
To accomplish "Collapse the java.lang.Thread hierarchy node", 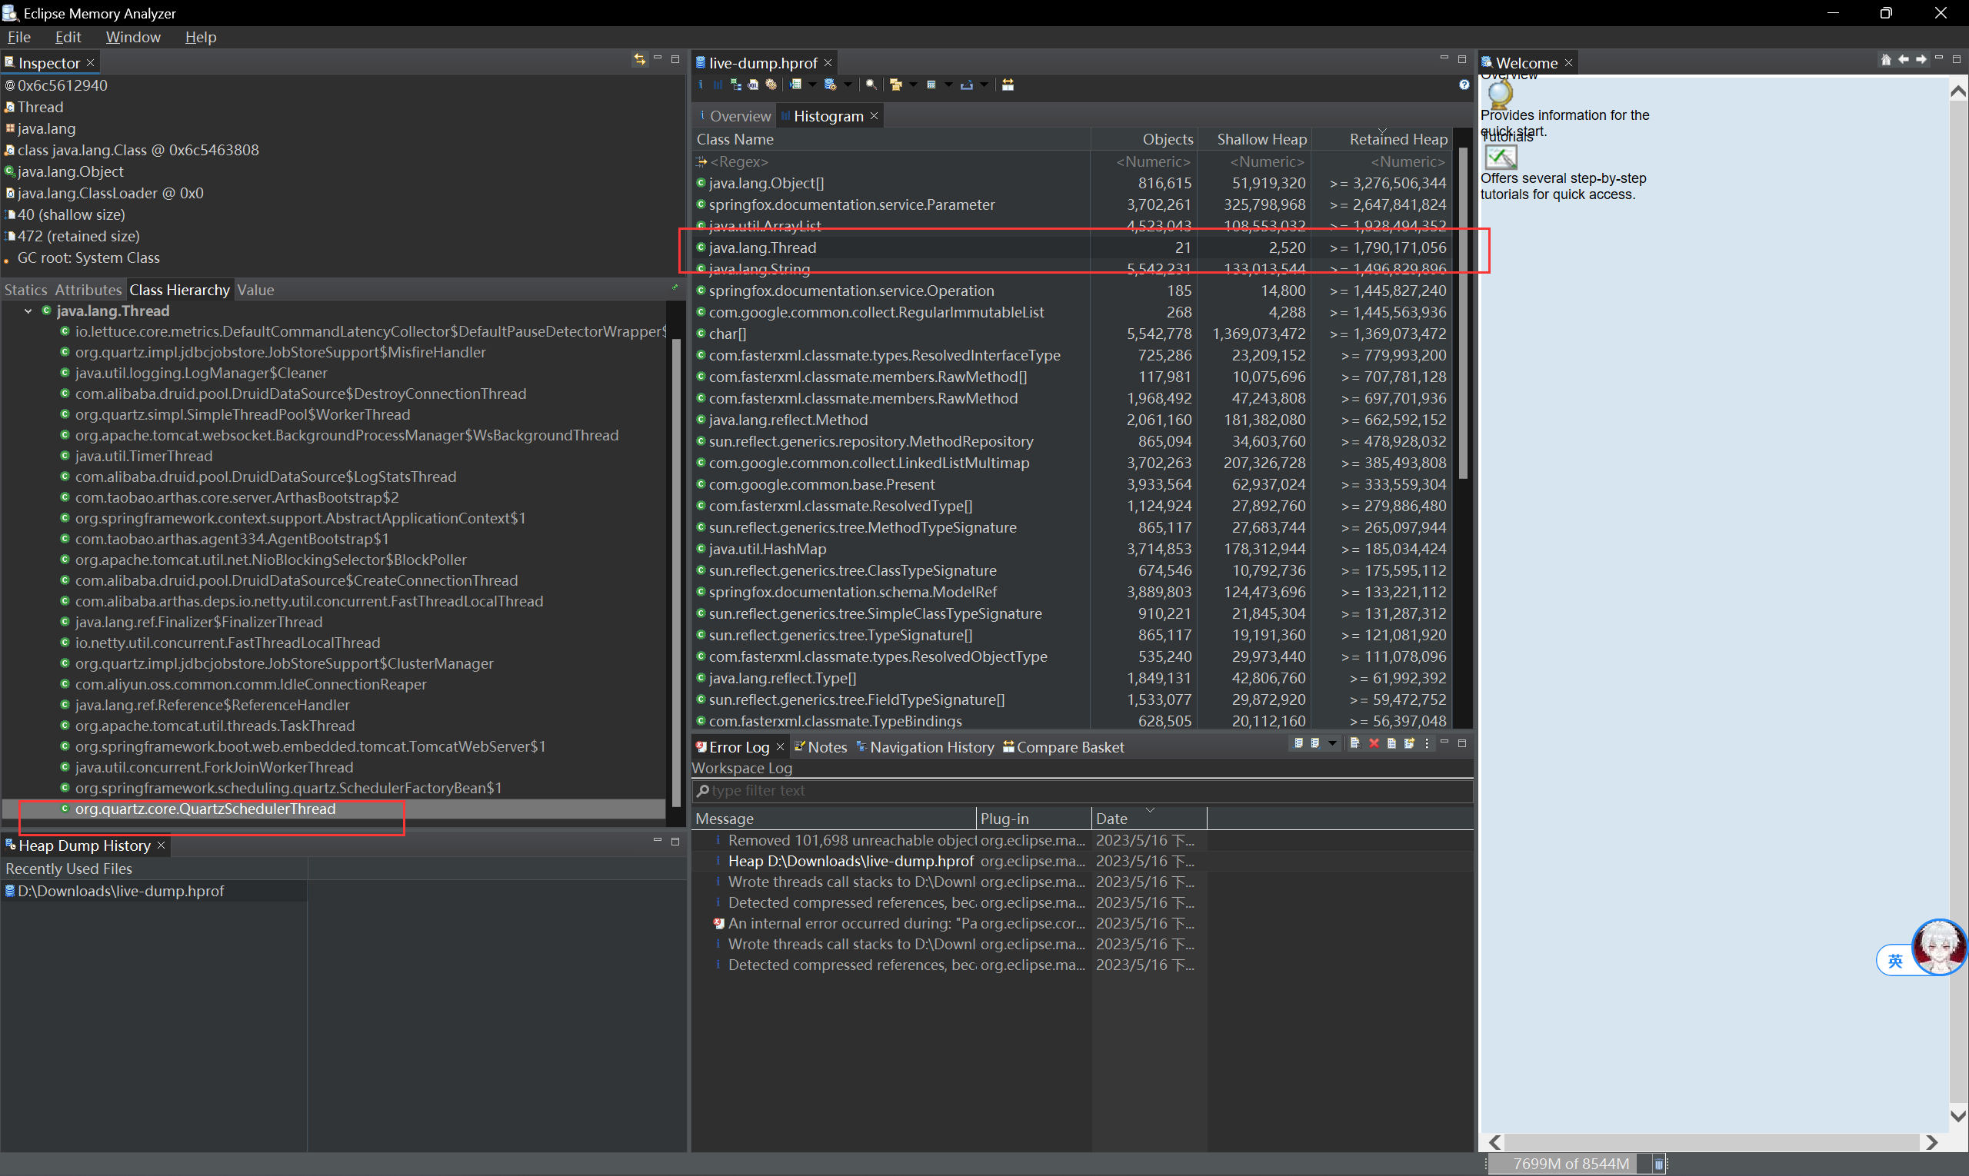I will (x=28, y=311).
